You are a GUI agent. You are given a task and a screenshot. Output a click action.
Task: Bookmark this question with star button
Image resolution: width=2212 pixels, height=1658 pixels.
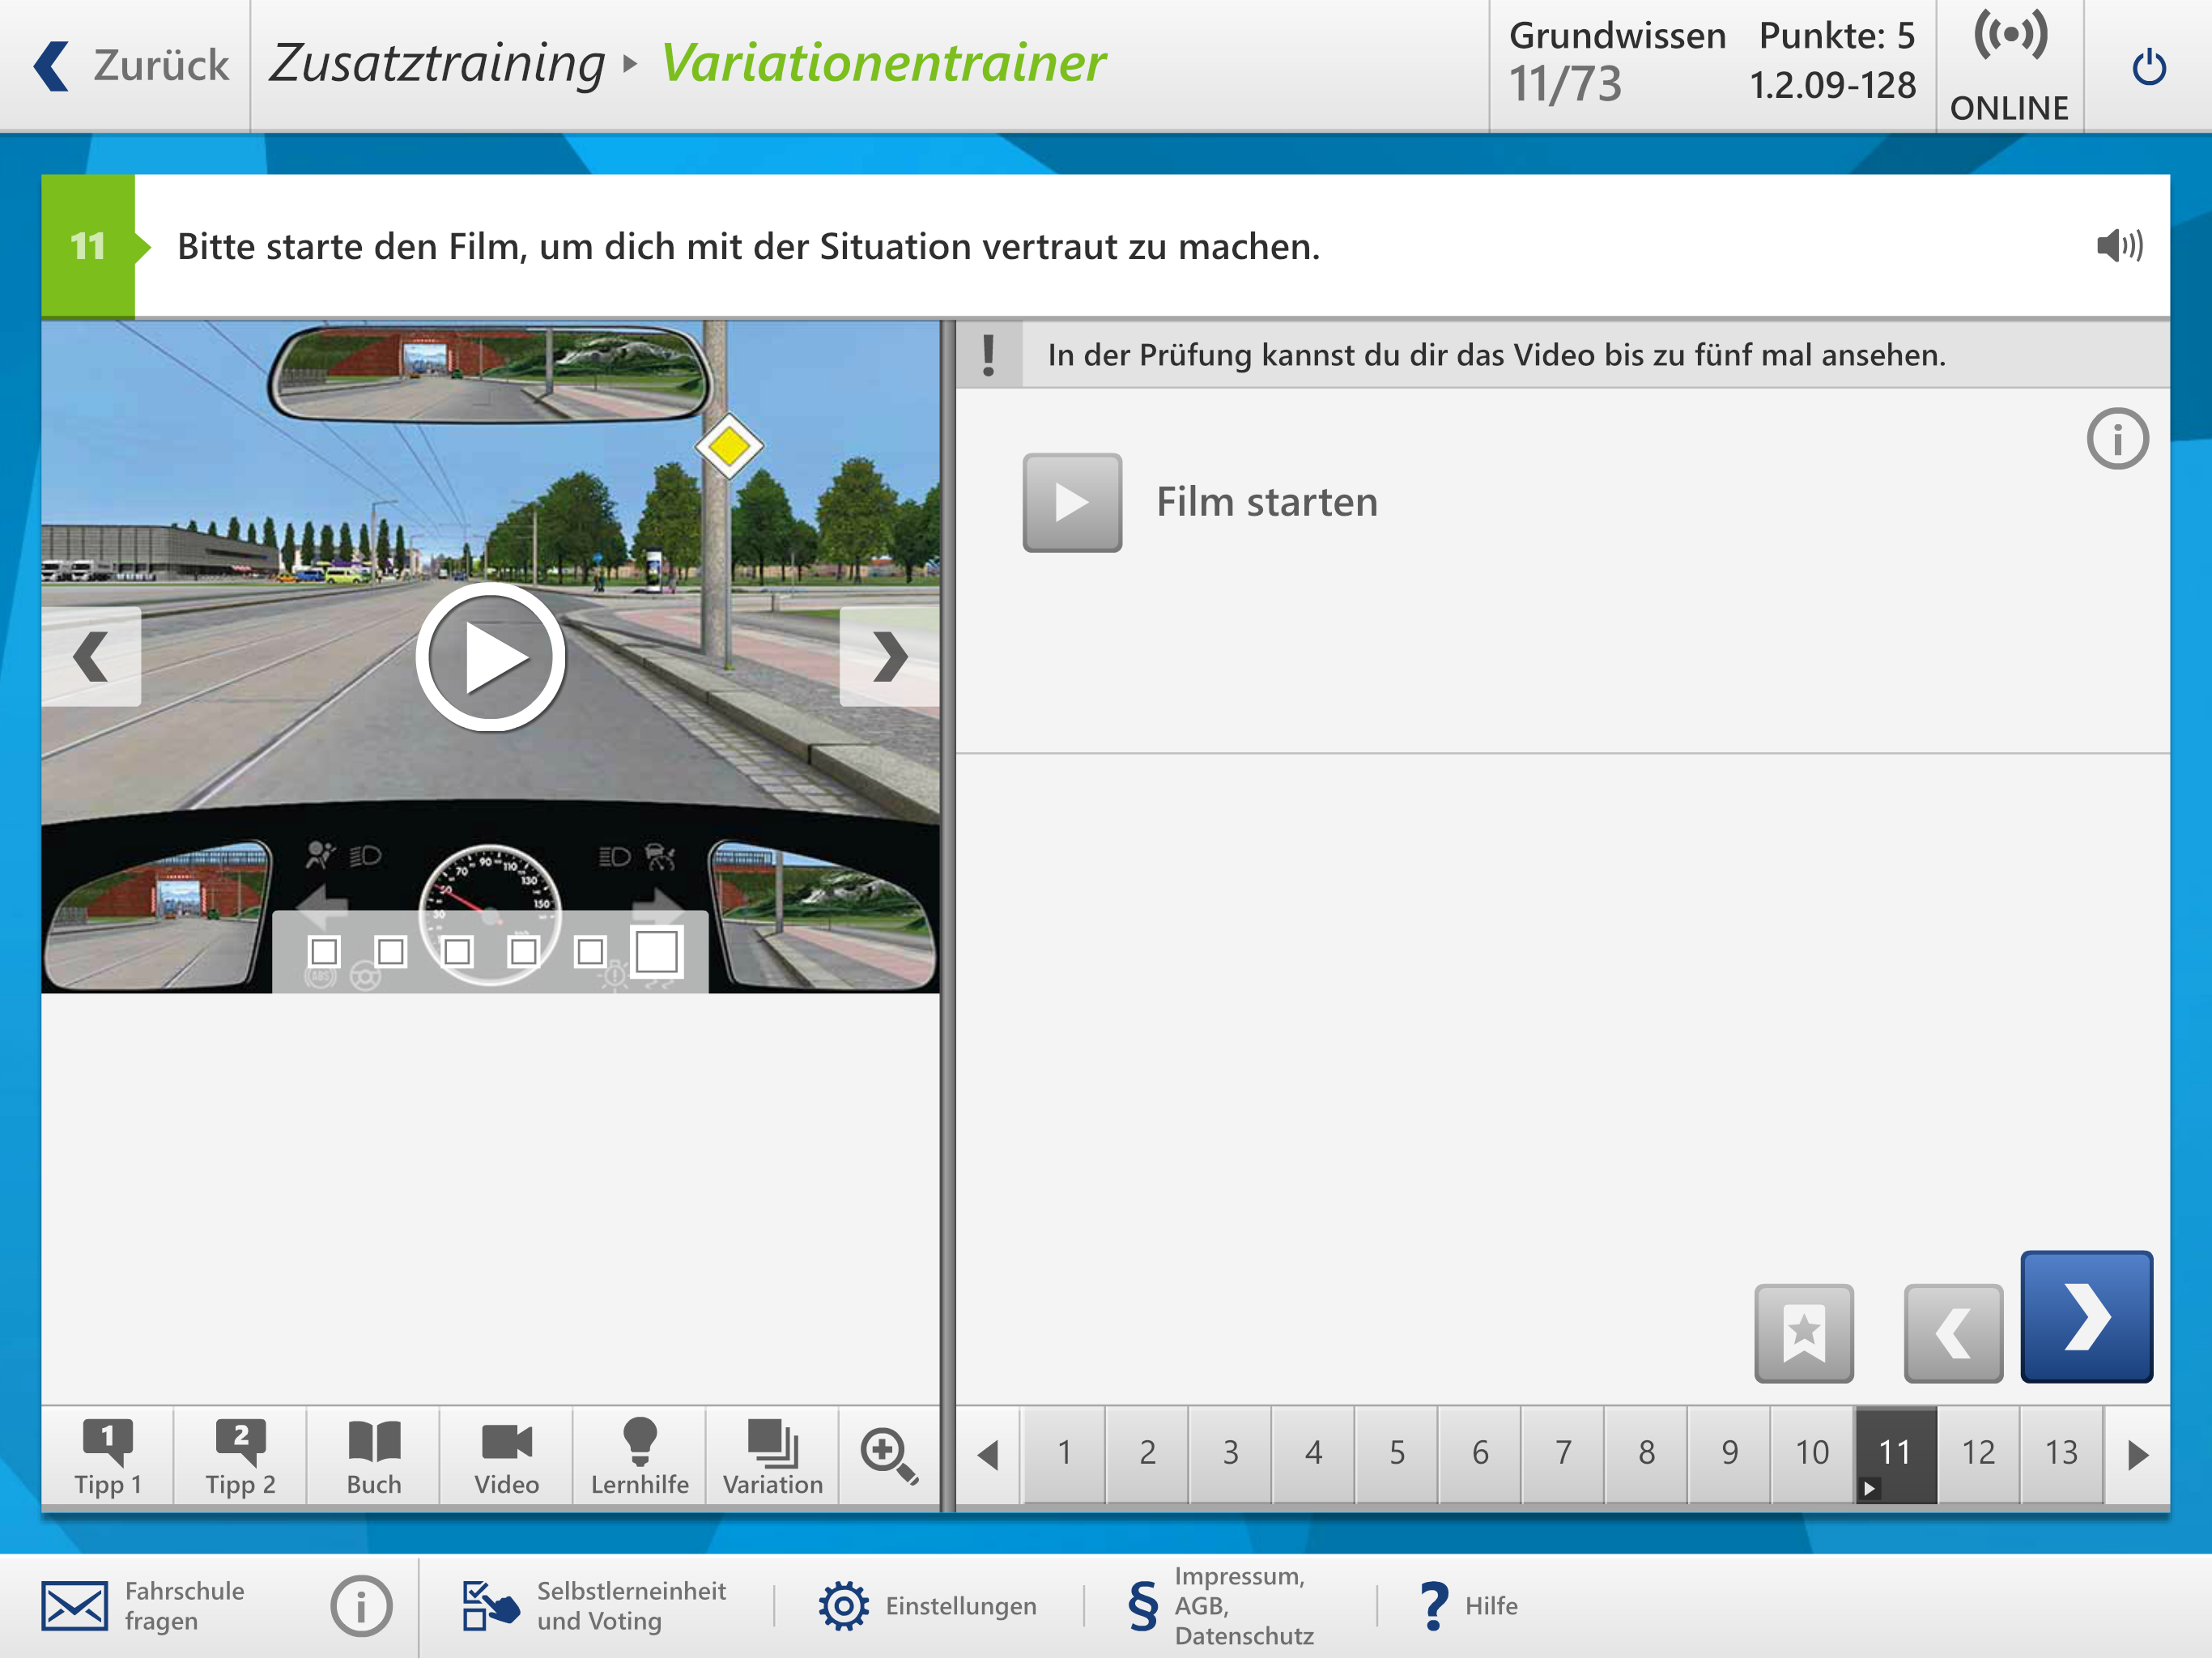(x=1803, y=1333)
